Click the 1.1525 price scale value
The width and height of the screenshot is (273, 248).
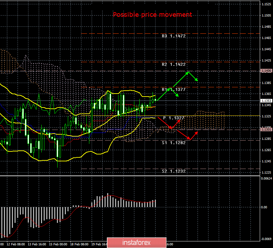pos(266,4)
